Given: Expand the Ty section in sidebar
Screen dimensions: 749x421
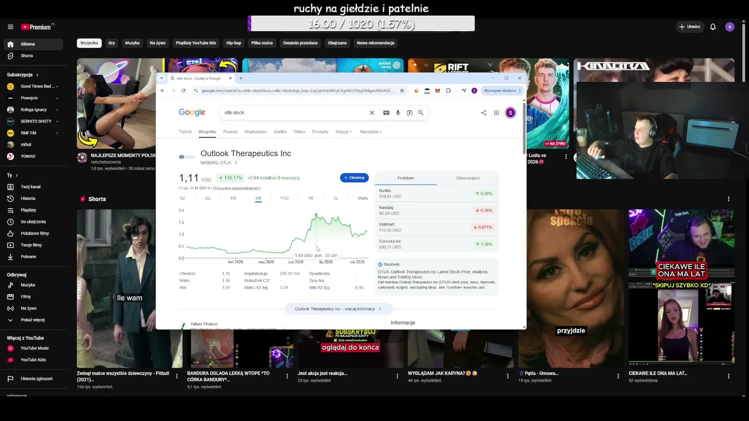Looking at the screenshot, I should (12, 175).
